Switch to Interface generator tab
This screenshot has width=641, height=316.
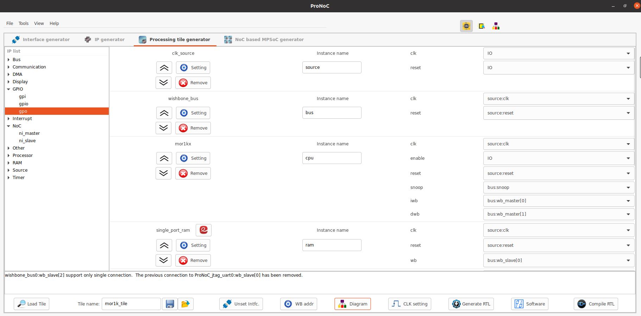click(41, 40)
